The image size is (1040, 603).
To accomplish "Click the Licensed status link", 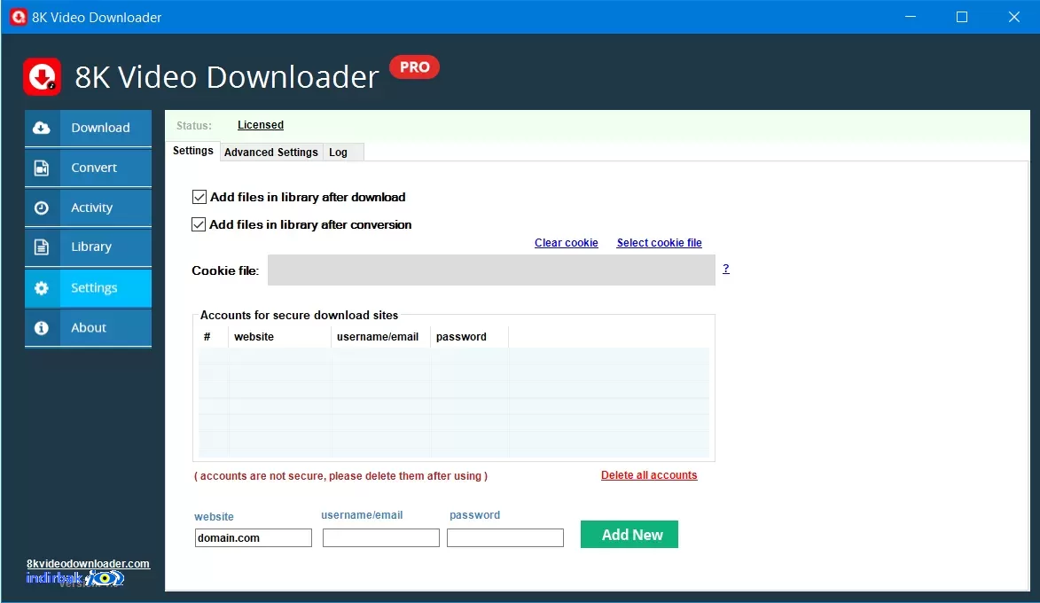I will tap(261, 125).
